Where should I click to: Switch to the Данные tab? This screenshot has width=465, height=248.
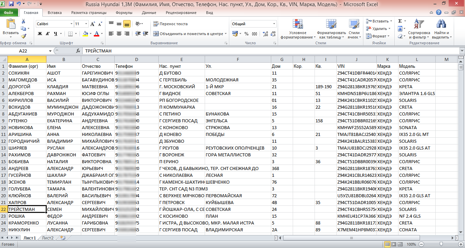coord(149,13)
